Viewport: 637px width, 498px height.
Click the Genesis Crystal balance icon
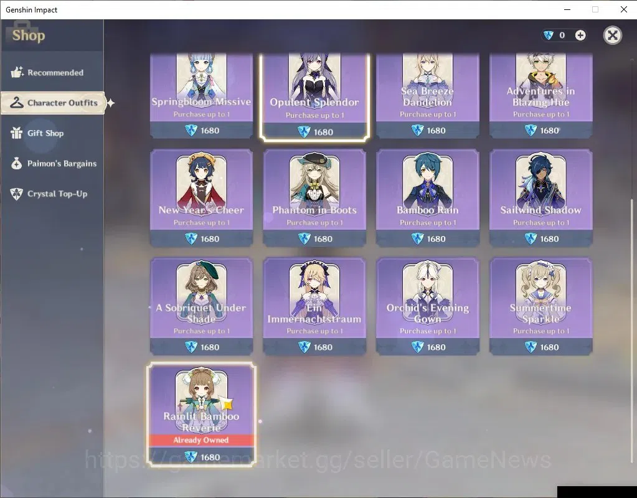[549, 35]
